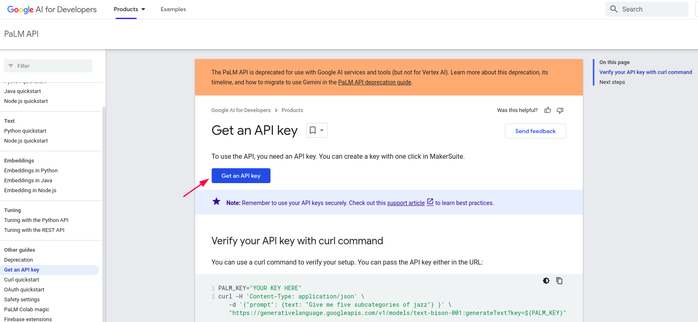Viewport: 698px width, 322px height.
Task: Click the blue Get an API key button
Action: [x=241, y=176]
